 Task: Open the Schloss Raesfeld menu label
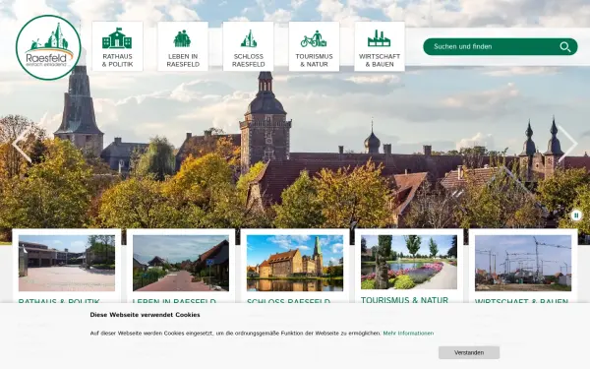tap(249, 60)
